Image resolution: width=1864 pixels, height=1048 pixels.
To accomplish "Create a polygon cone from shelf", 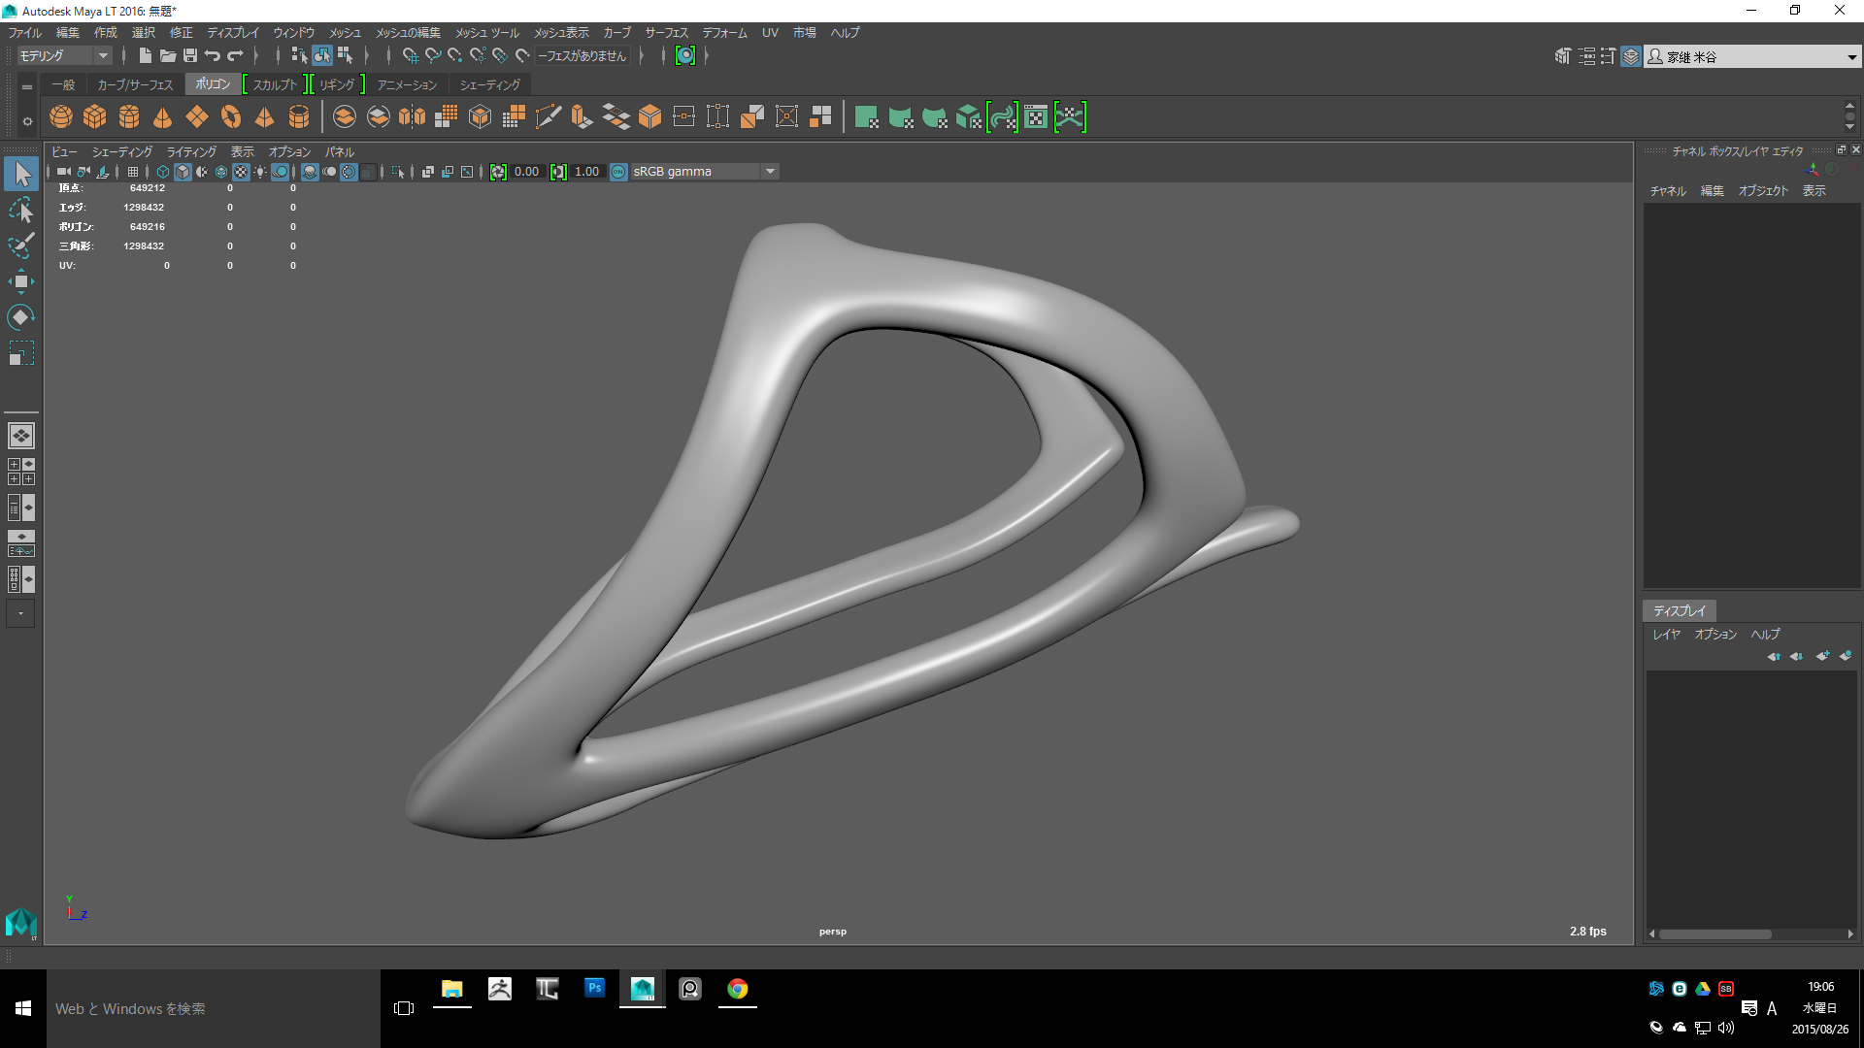I will pos(163,117).
